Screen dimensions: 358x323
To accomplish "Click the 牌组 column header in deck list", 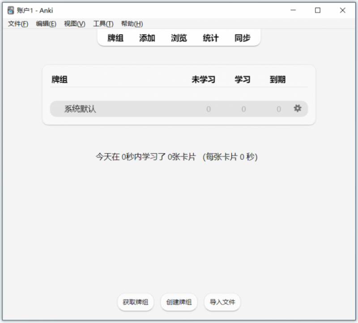I will point(60,80).
